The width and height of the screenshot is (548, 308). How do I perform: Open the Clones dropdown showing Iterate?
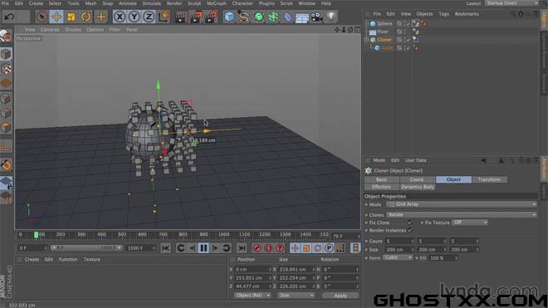pos(462,215)
